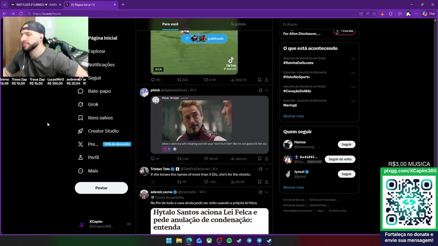Bookmark Tristan Tate's tweet
The height and width of the screenshot is (246, 438).
[260, 182]
